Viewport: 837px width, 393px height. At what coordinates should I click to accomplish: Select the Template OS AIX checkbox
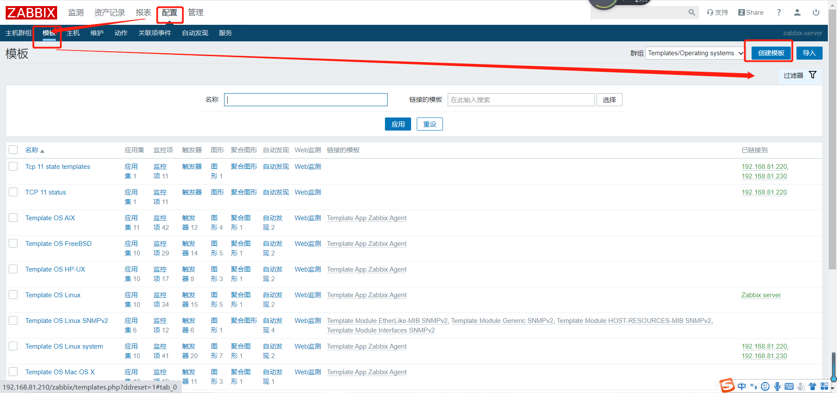point(13,218)
